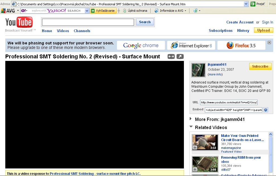The image size is (276, 176).
Task: Click the related videos scrollbar thumb
Action: tap(270, 154)
